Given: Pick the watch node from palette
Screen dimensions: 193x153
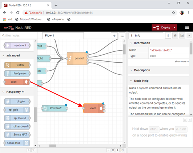Looking at the screenshot, I should (x=17, y=65).
